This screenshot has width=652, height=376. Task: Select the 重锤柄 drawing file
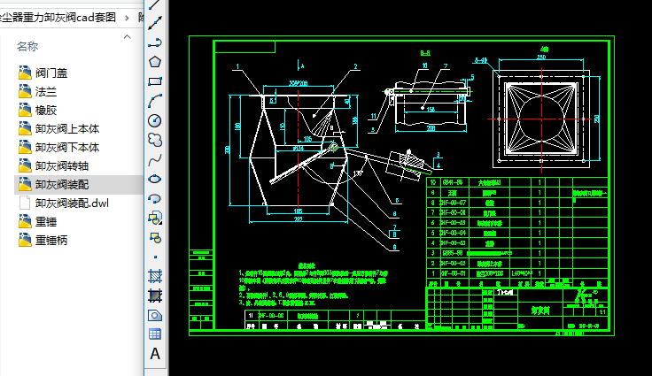coord(43,240)
